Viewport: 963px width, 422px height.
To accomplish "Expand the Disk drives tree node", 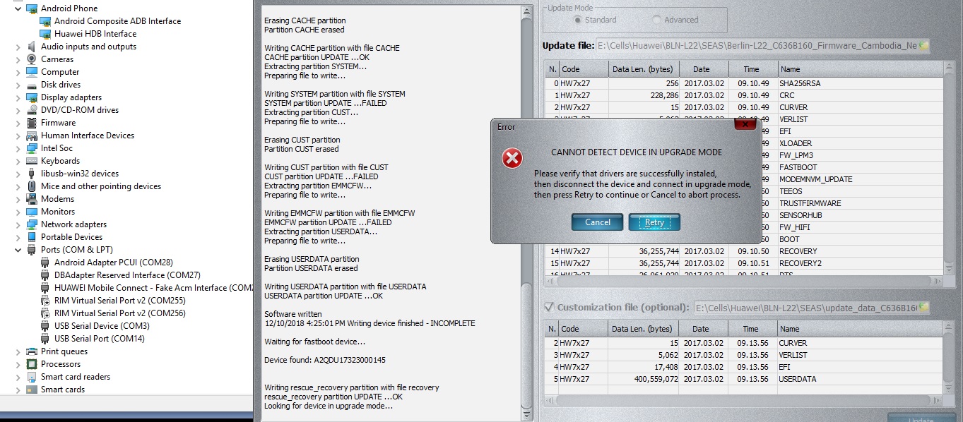I will (18, 85).
